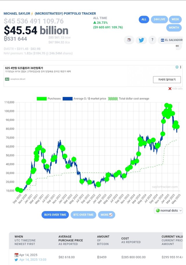This screenshot has width=186, height=265.
Task: Click the AMOUNT OF BITCOIN column header
Action: (x=103, y=240)
